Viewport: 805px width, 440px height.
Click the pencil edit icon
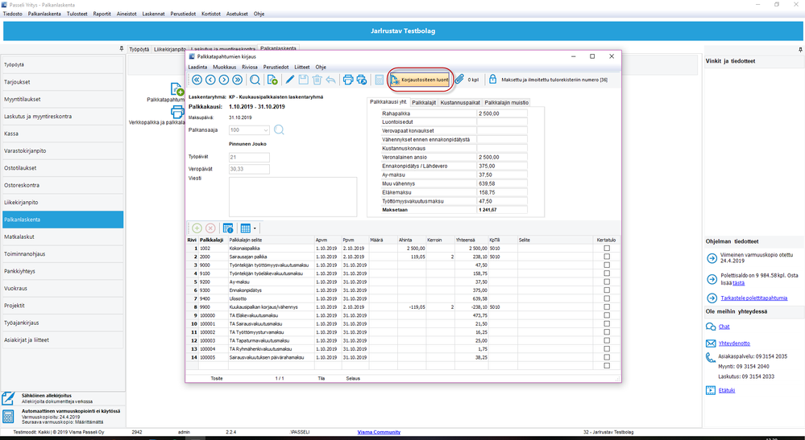pos(290,80)
